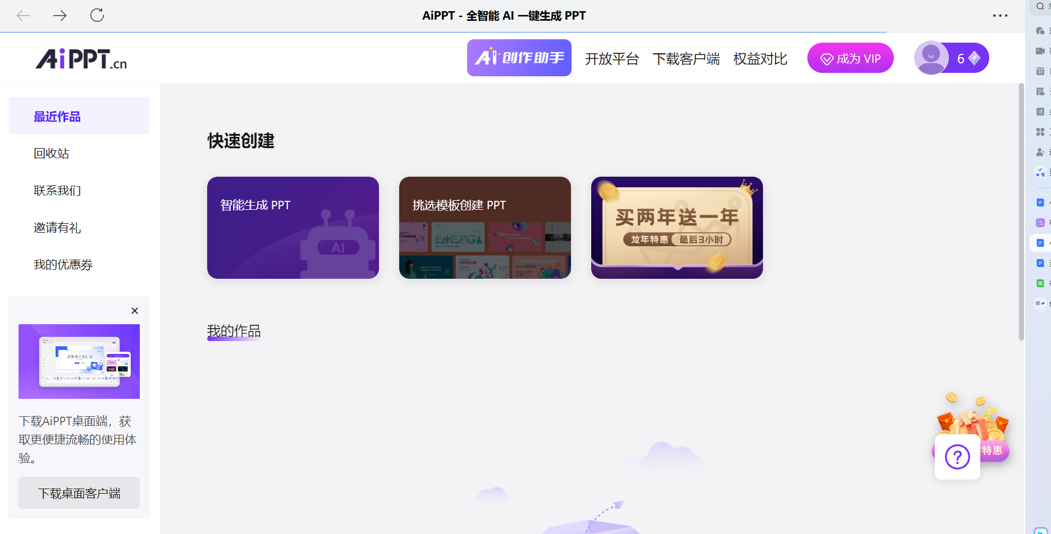This screenshot has width=1051, height=534.
Task: Open the contacts person icon
Action: click(x=1040, y=152)
